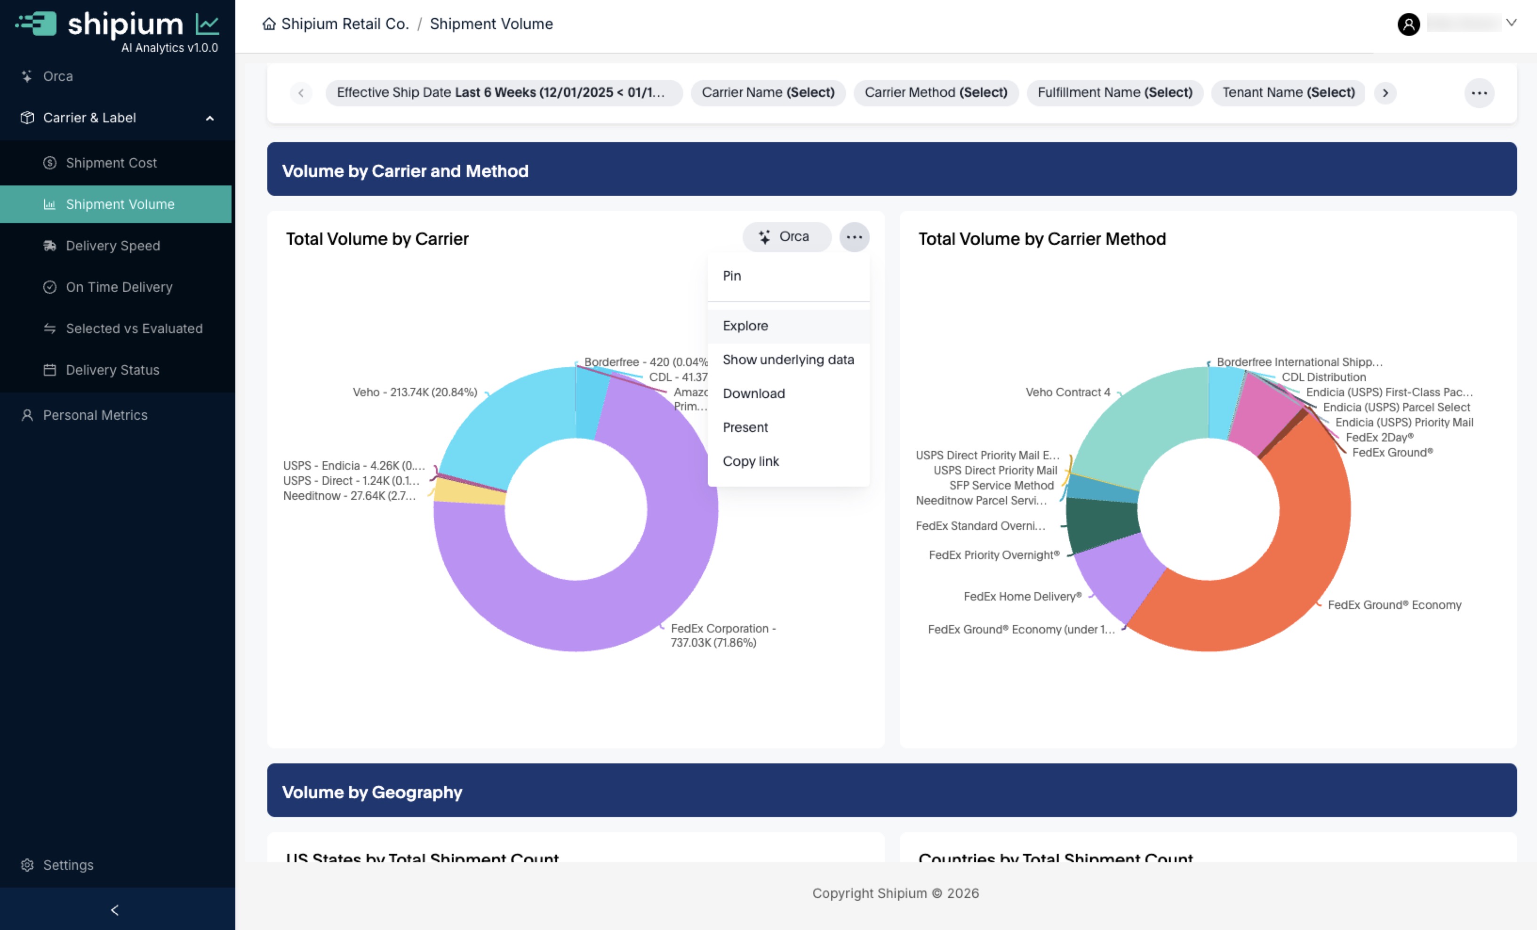Open Settings gear in sidebar
The height and width of the screenshot is (930, 1537).
pyautogui.click(x=27, y=865)
